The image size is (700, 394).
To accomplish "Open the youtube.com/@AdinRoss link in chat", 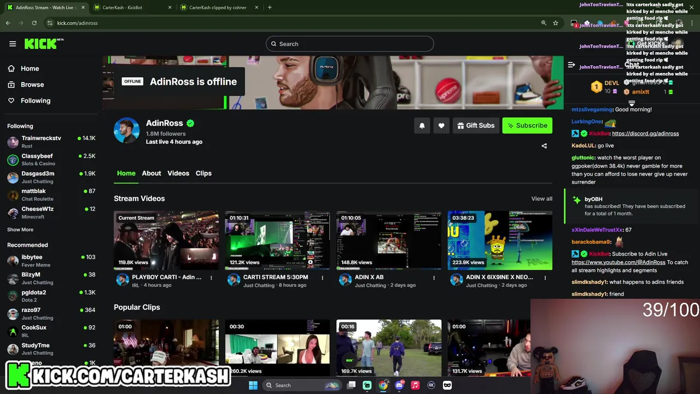I will 619,262.
